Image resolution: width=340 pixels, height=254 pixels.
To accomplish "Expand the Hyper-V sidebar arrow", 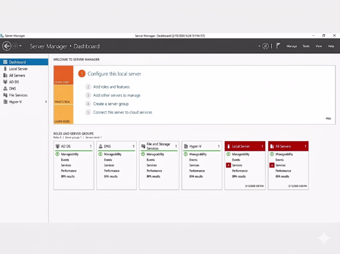I will (46, 102).
